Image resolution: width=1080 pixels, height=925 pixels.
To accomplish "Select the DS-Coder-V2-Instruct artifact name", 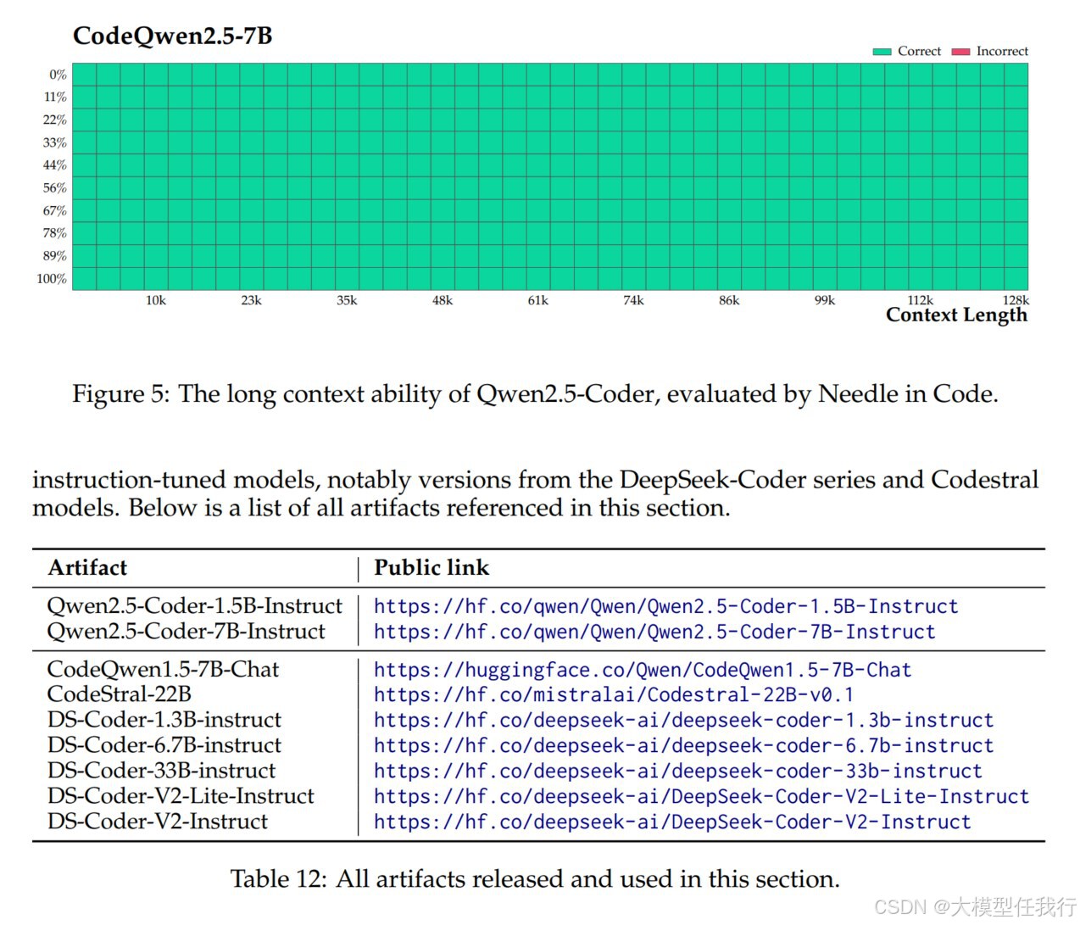I will (158, 822).
